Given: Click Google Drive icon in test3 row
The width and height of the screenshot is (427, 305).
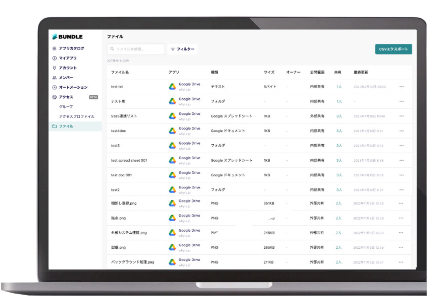Looking at the screenshot, I should click(x=172, y=145).
